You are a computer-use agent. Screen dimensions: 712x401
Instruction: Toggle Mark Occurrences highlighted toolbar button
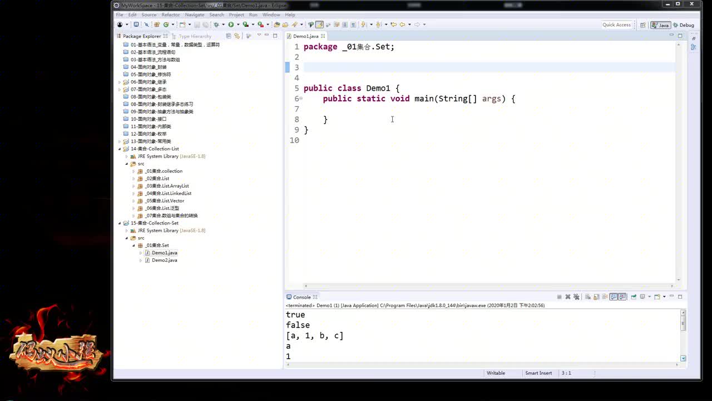pos(319,25)
